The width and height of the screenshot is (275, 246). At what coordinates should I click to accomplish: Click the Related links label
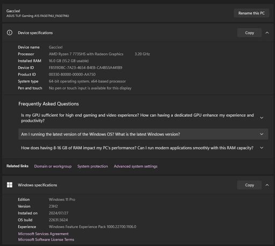17,166
